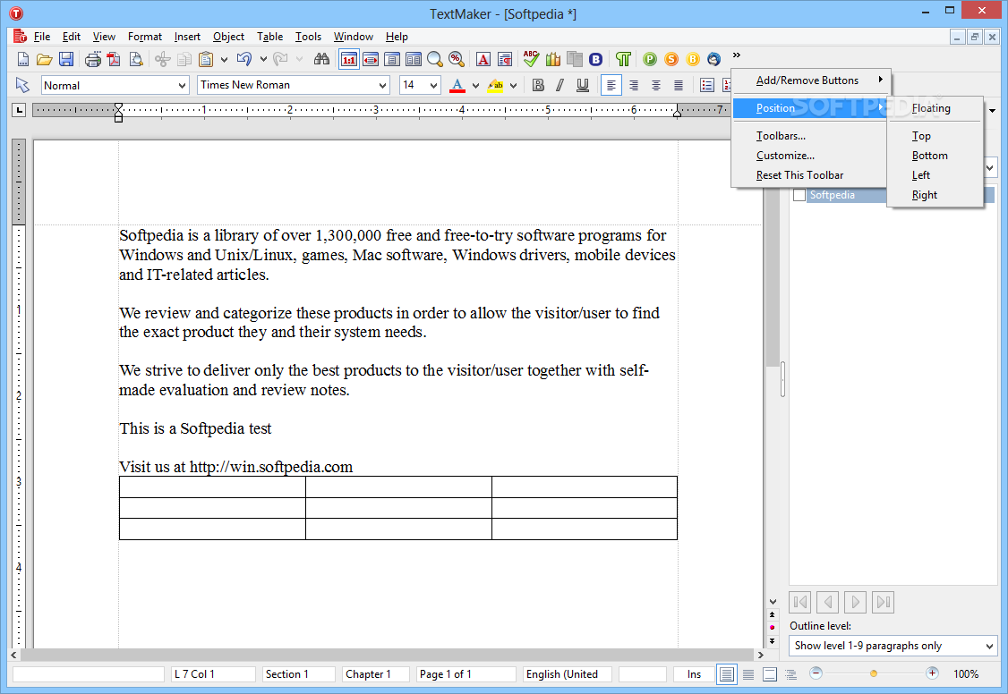Click zoom in plus button
This screenshot has height=694, width=1008.
click(932, 673)
